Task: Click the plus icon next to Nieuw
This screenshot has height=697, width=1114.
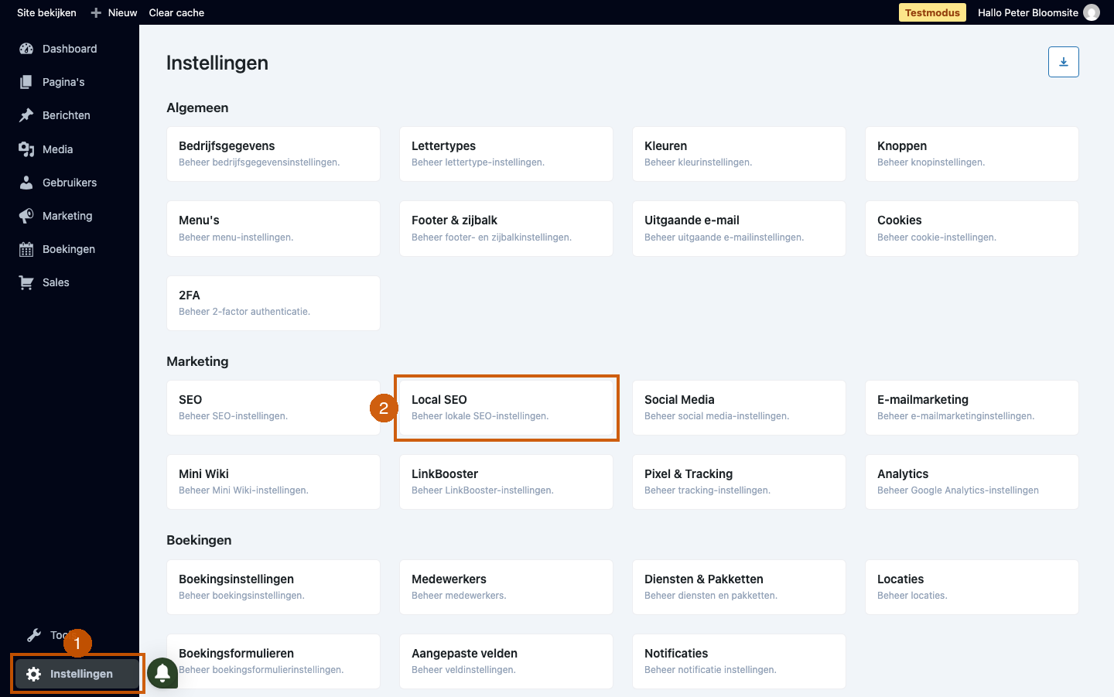Action: click(96, 12)
